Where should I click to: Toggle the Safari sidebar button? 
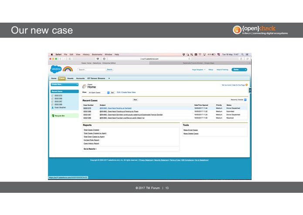pos(70,59)
